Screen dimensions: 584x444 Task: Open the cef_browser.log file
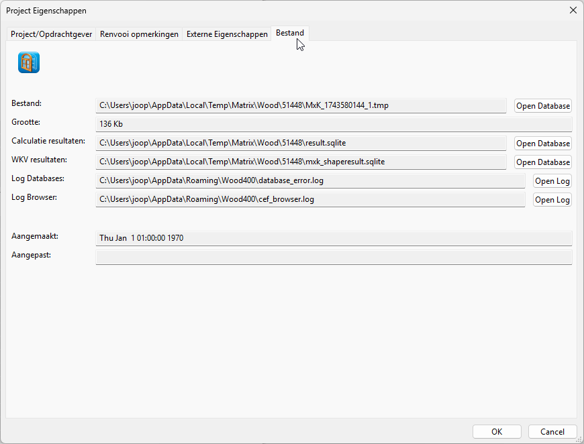(x=552, y=199)
